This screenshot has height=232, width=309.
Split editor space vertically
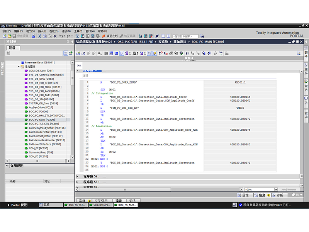[168, 36]
